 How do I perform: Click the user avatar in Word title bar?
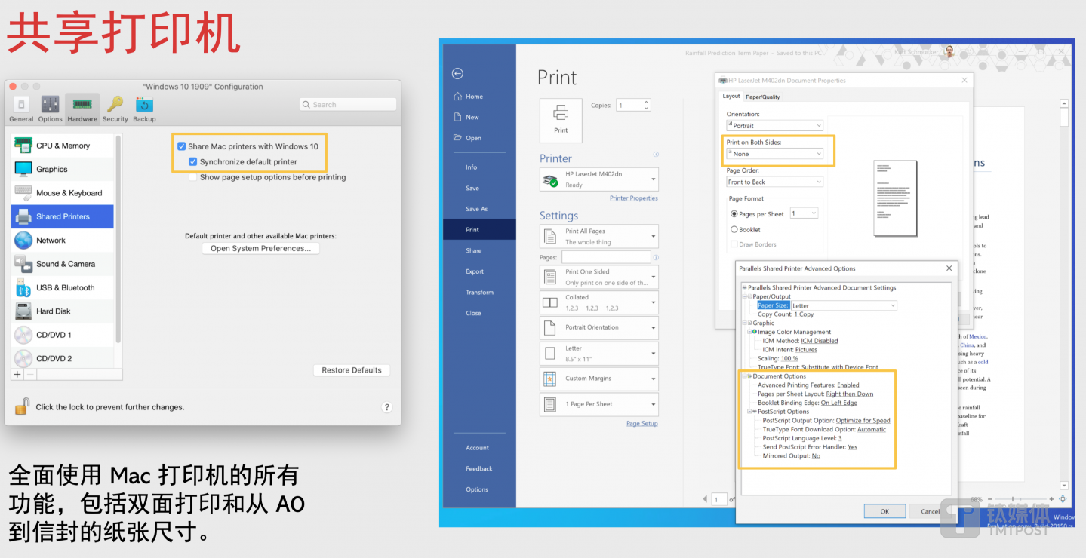[x=949, y=52]
